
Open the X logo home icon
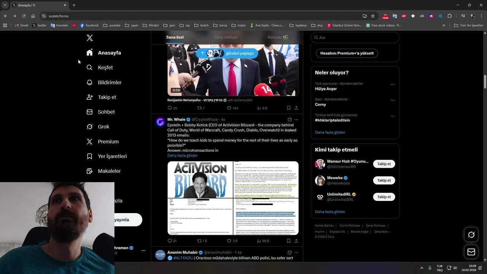[90, 38]
